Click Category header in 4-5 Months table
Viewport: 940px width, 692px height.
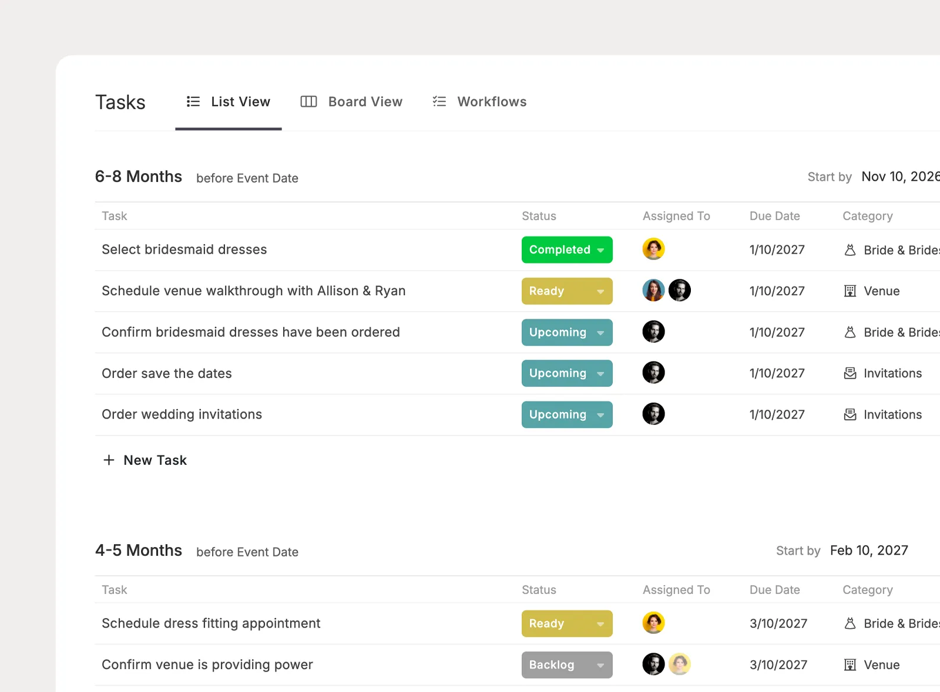(868, 590)
